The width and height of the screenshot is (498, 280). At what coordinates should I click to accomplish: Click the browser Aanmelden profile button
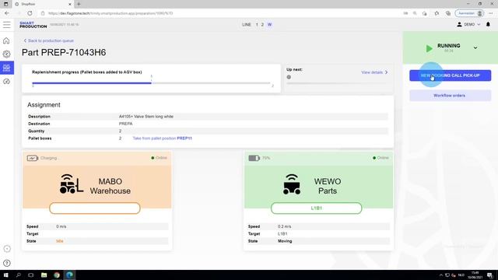(x=470, y=13)
